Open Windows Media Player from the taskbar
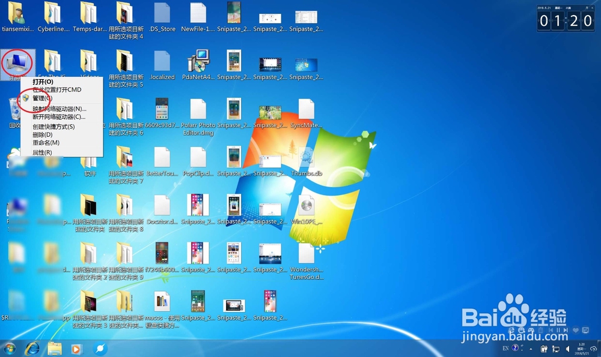 point(76,349)
